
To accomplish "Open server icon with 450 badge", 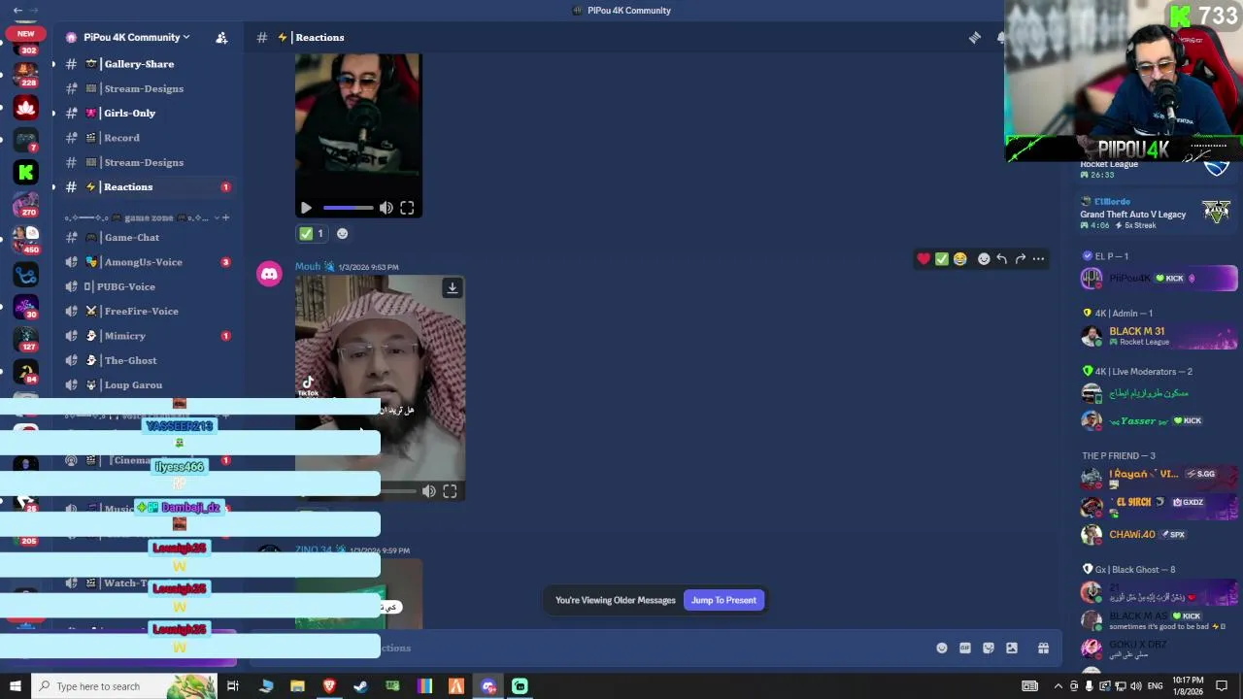I will (26, 239).
